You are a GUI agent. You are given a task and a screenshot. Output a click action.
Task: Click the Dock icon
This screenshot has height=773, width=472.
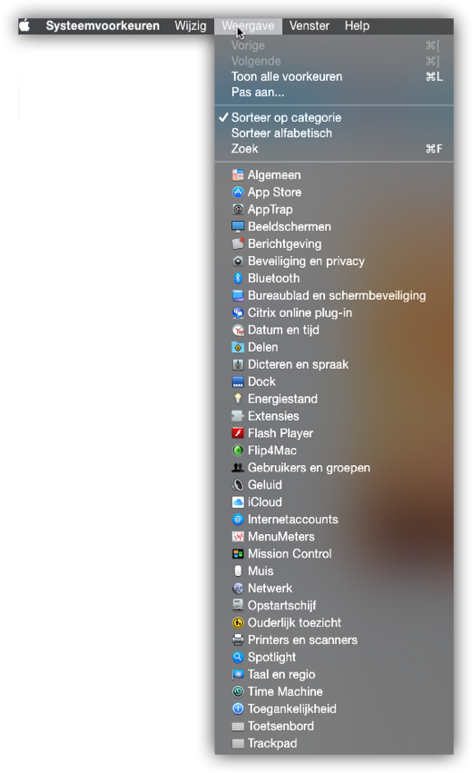tap(238, 382)
